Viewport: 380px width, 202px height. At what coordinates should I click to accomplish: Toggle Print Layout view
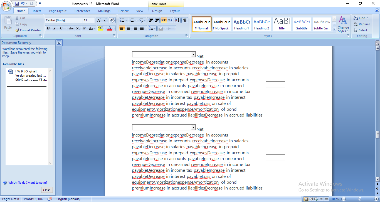click(306, 199)
